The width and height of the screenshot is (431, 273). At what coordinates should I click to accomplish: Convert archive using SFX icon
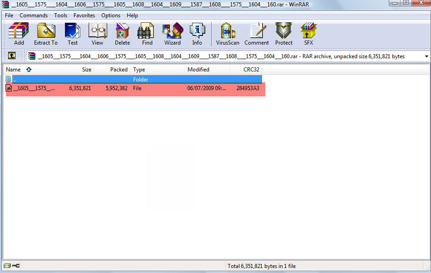click(308, 34)
